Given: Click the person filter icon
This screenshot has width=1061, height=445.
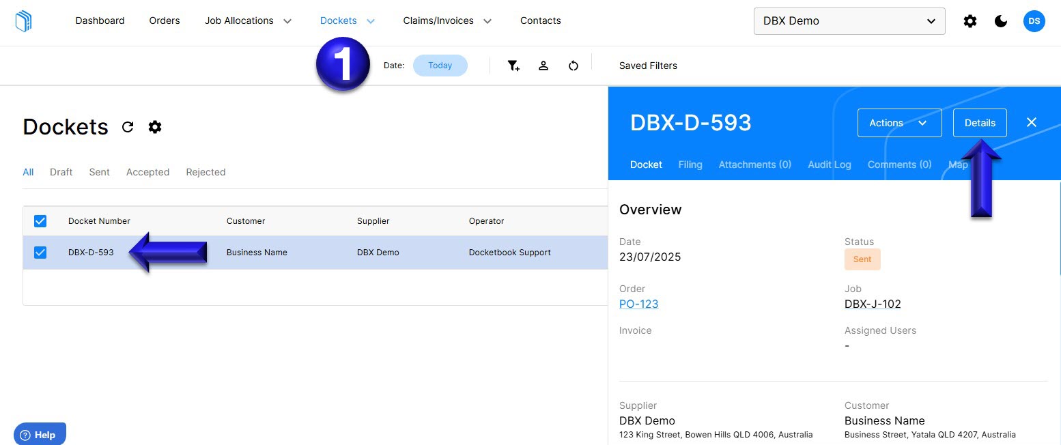Looking at the screenshot, I should coord(543,66).
